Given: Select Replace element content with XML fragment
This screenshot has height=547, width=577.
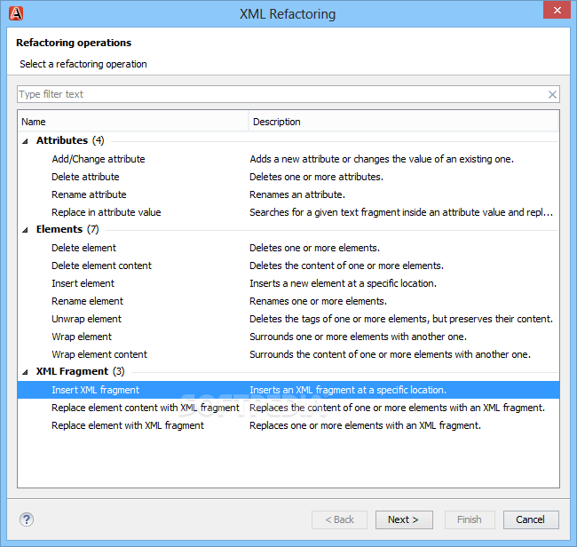Looking at the screenshot, I should pyautogui.click(x=146, y=408).
